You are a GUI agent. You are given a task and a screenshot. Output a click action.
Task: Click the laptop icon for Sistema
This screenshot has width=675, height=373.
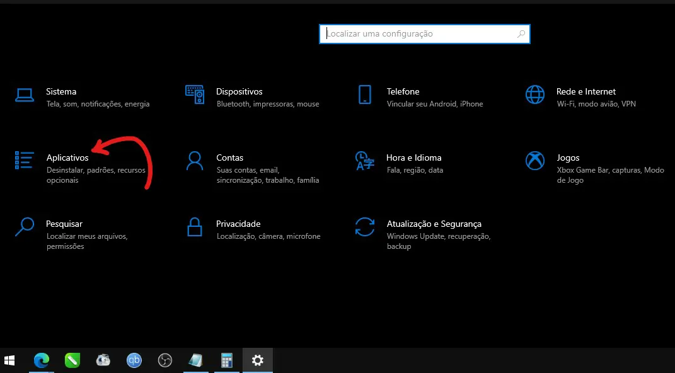25,95
